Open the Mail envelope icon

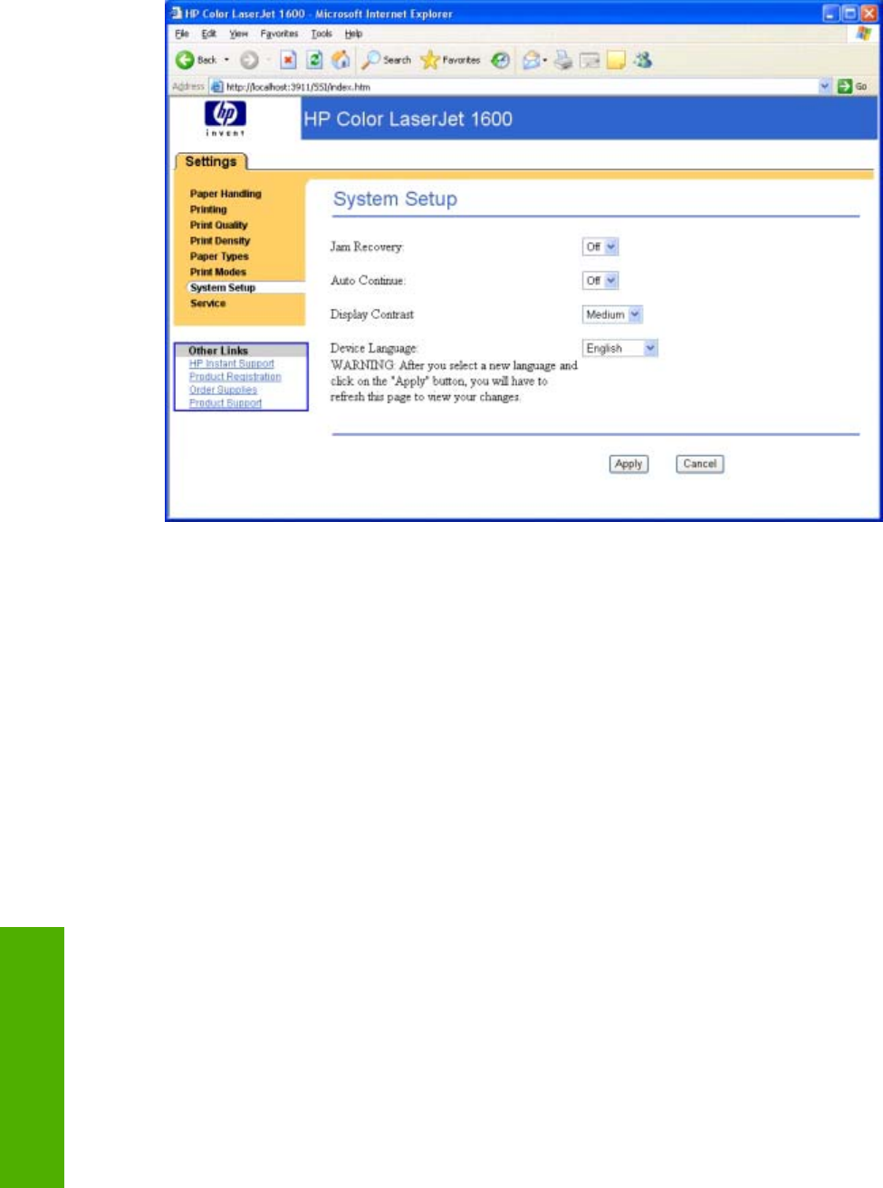pos(532,60)
